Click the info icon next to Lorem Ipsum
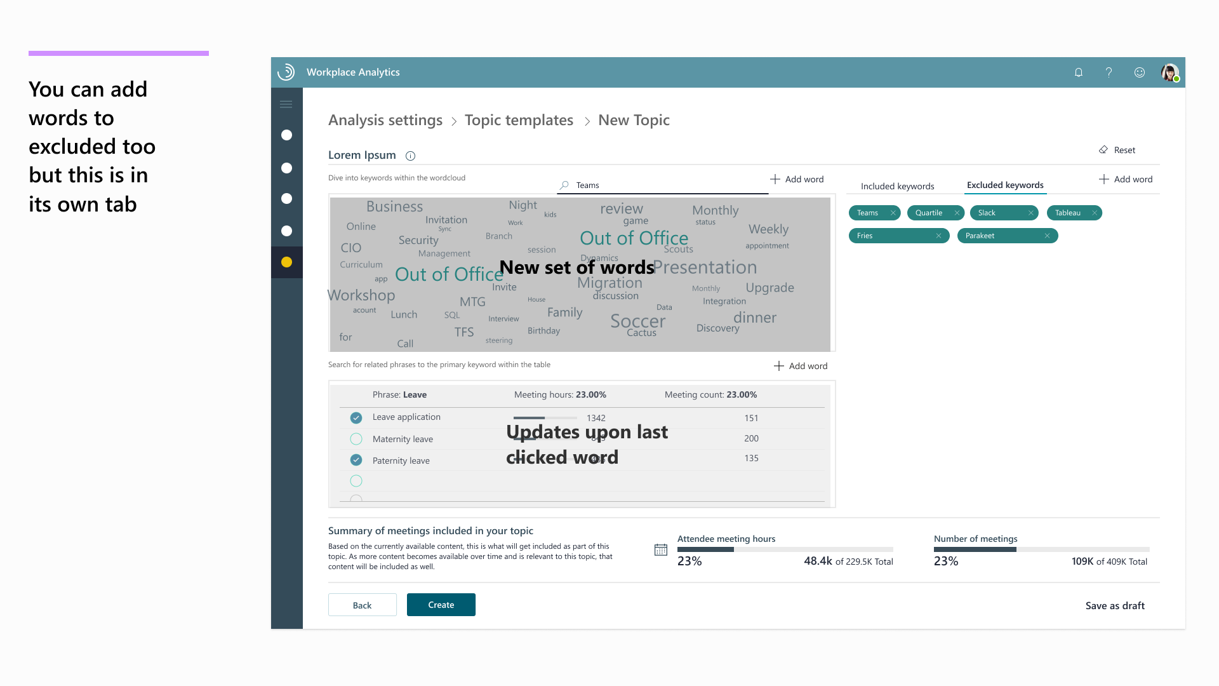The height and width of the screenshot is (686, 1219). pos(410,156)
